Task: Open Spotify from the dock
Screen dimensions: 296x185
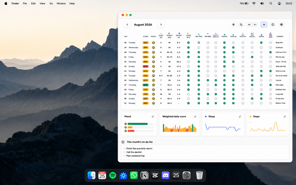Action: 113,175
